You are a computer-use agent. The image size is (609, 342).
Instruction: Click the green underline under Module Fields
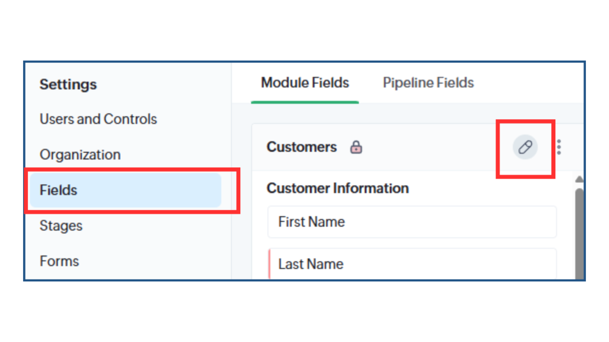(305, 102)
